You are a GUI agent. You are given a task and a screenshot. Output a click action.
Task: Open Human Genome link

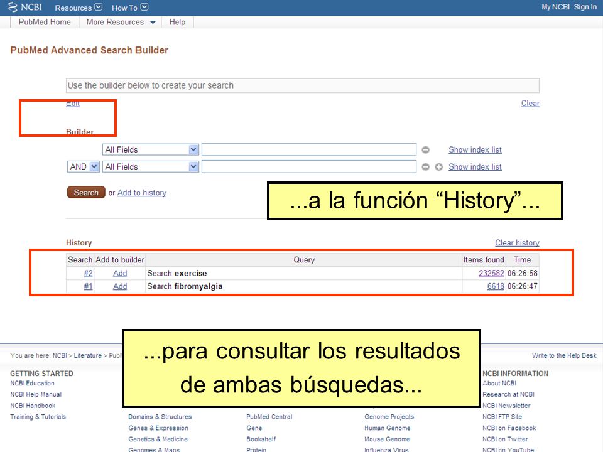(388, 428)
